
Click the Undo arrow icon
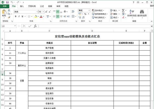pos(12,2)
